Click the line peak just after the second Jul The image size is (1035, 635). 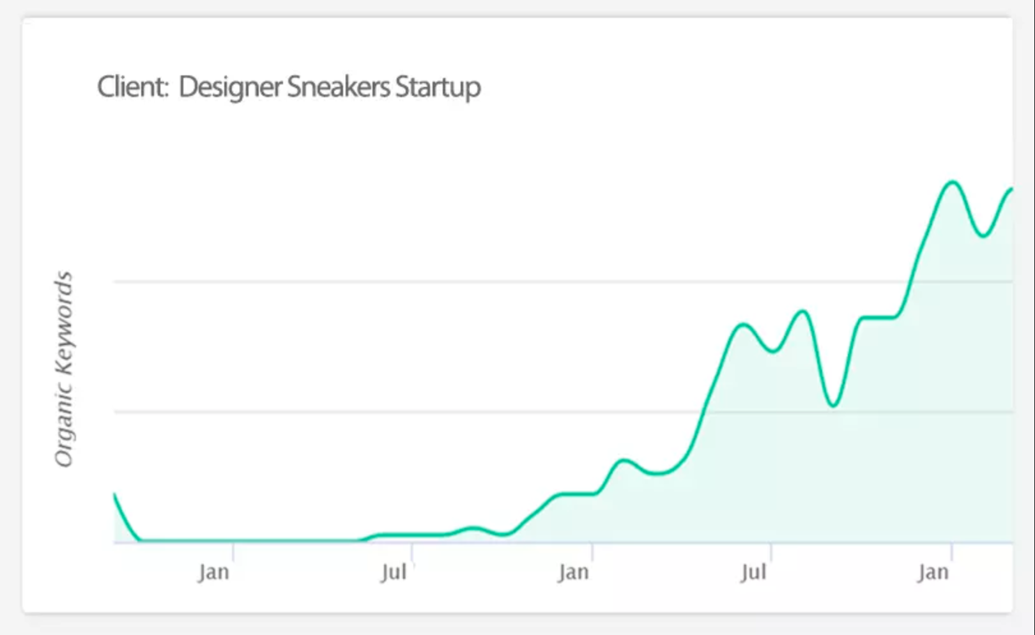(803, 311)
